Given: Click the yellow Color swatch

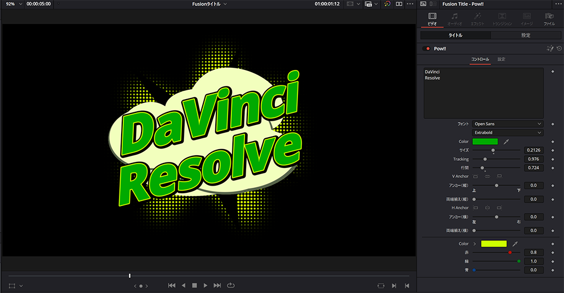Looking at the screenshot, I should (x=494, y=244).
